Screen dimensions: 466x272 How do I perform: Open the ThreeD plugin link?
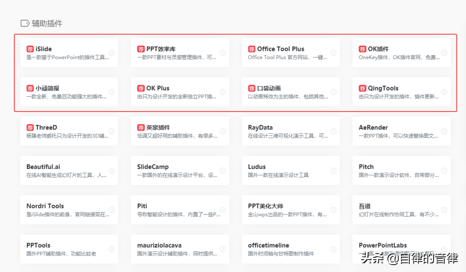[69, 131]
